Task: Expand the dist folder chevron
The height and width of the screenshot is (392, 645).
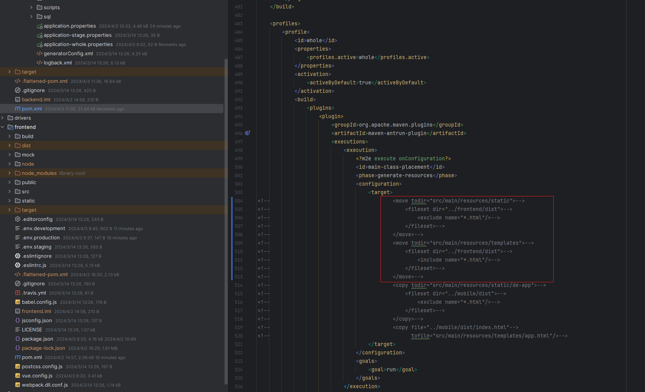Action: [10, 145]
